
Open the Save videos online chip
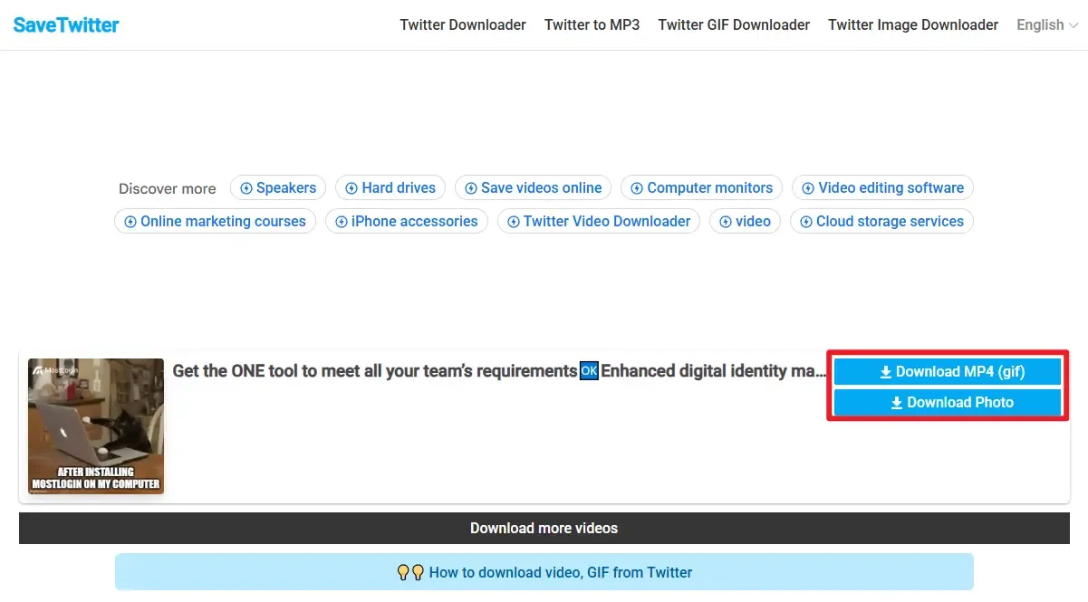[533, 187]
